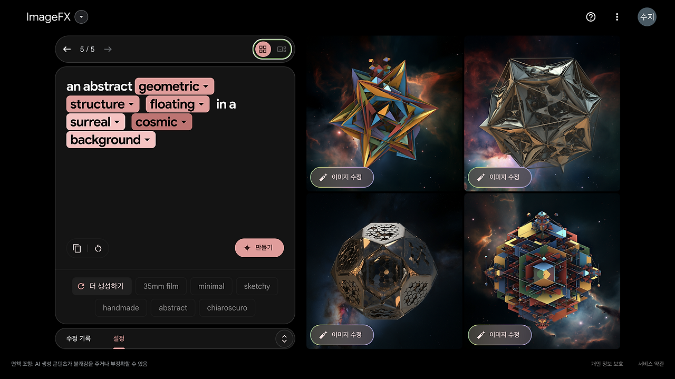Select the 설정 tab
The image size is (675, 379).
tap(119, 338)
